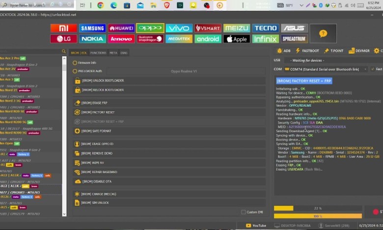Click [BROM] CHANGE IMEI (4G)
This screenshot has width=383, height=230.
[169, 194]
